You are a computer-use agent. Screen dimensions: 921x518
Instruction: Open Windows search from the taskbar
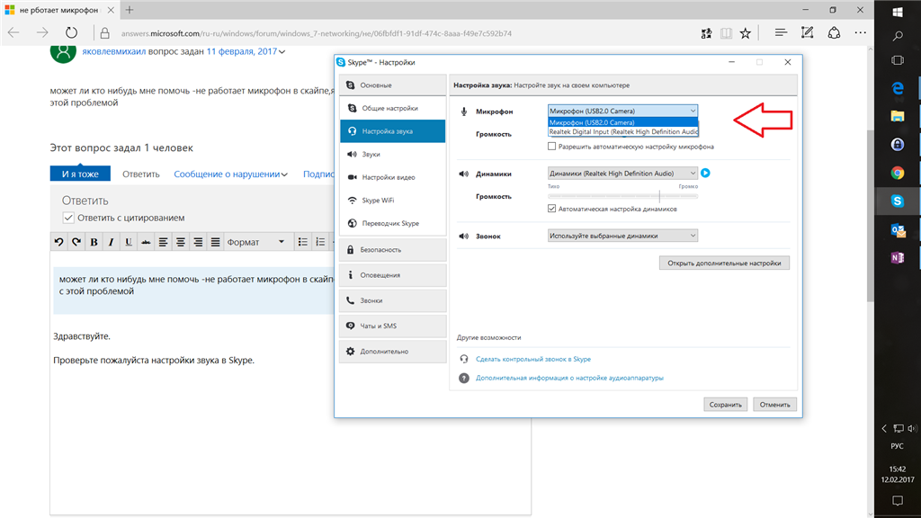coord(898,36)
